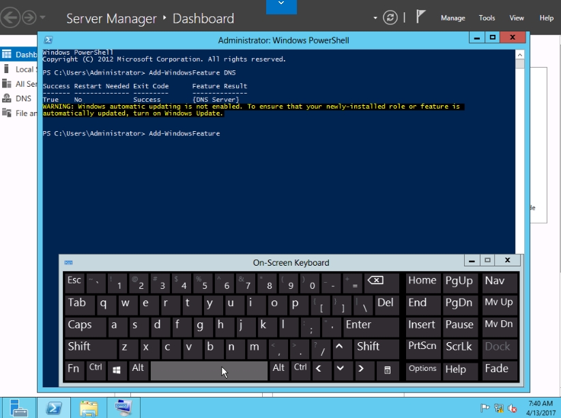Image resolution: width=561 pixels, height=418 pixels.
Task: Click the Esc key on the keyboard
Action: pos(74,282)
